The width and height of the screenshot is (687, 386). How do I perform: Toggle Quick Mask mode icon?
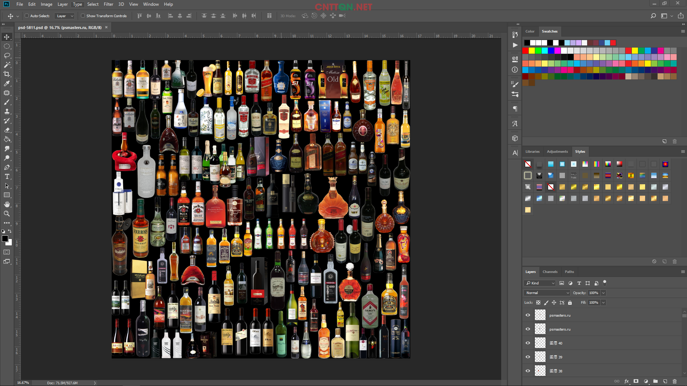7,252
